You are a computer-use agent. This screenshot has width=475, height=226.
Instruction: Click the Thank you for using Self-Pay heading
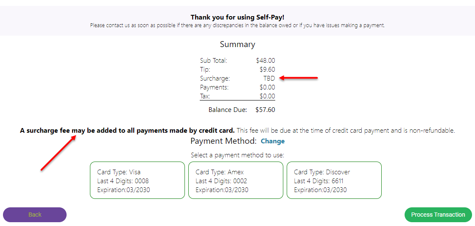click(237, 17)
